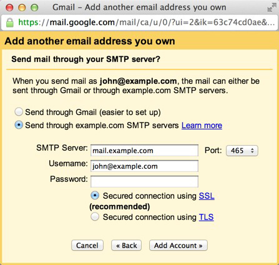Click the Add Account » button
The image size is (279, 265).
click(x=179, y=245)
